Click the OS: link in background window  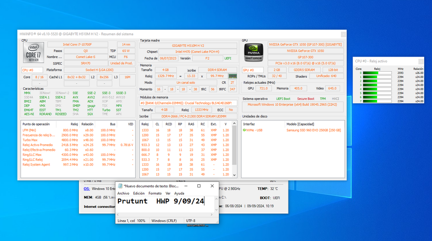coord(86,189)
